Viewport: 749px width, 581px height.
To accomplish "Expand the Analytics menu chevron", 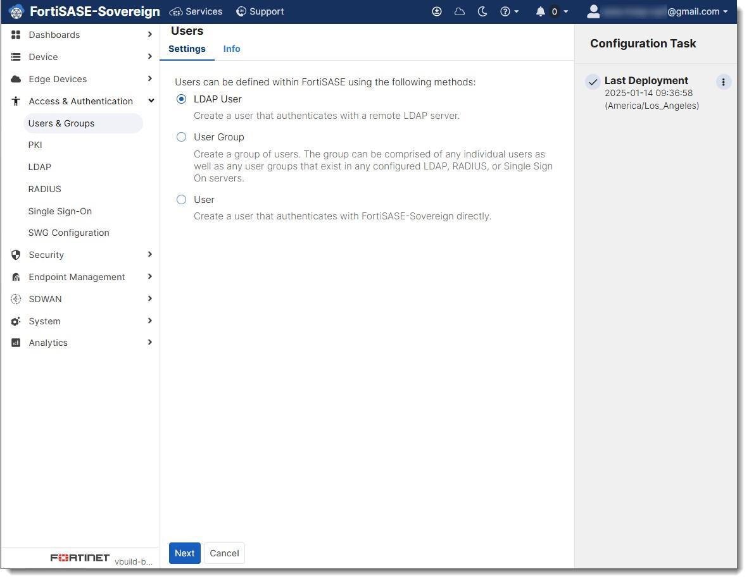I will (150, 343).
